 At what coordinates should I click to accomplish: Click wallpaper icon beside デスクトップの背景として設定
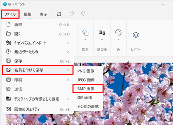[x=8, y=98]
